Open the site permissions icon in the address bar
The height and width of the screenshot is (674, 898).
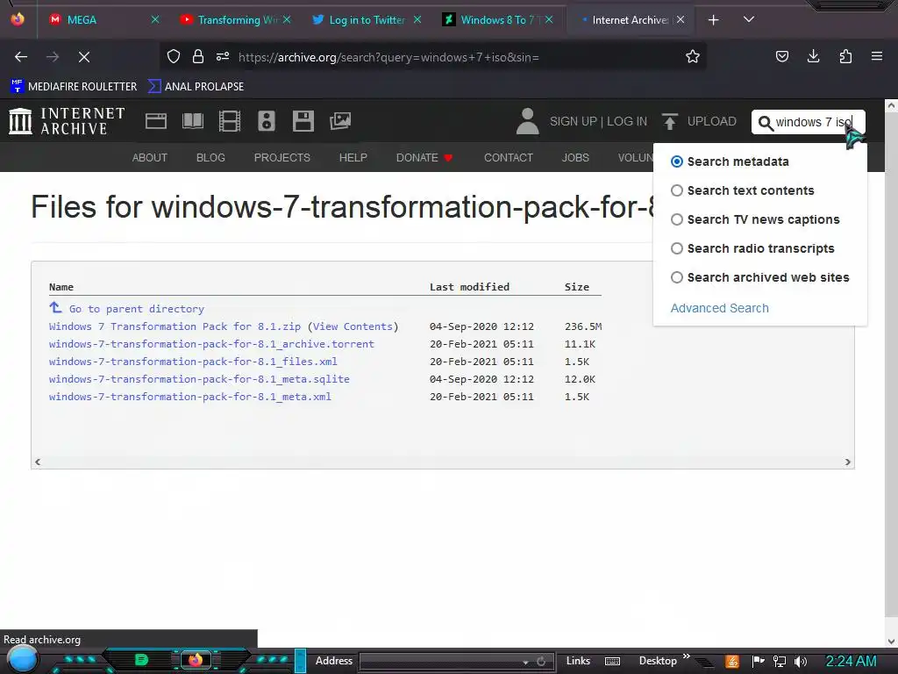pos(223,56)
